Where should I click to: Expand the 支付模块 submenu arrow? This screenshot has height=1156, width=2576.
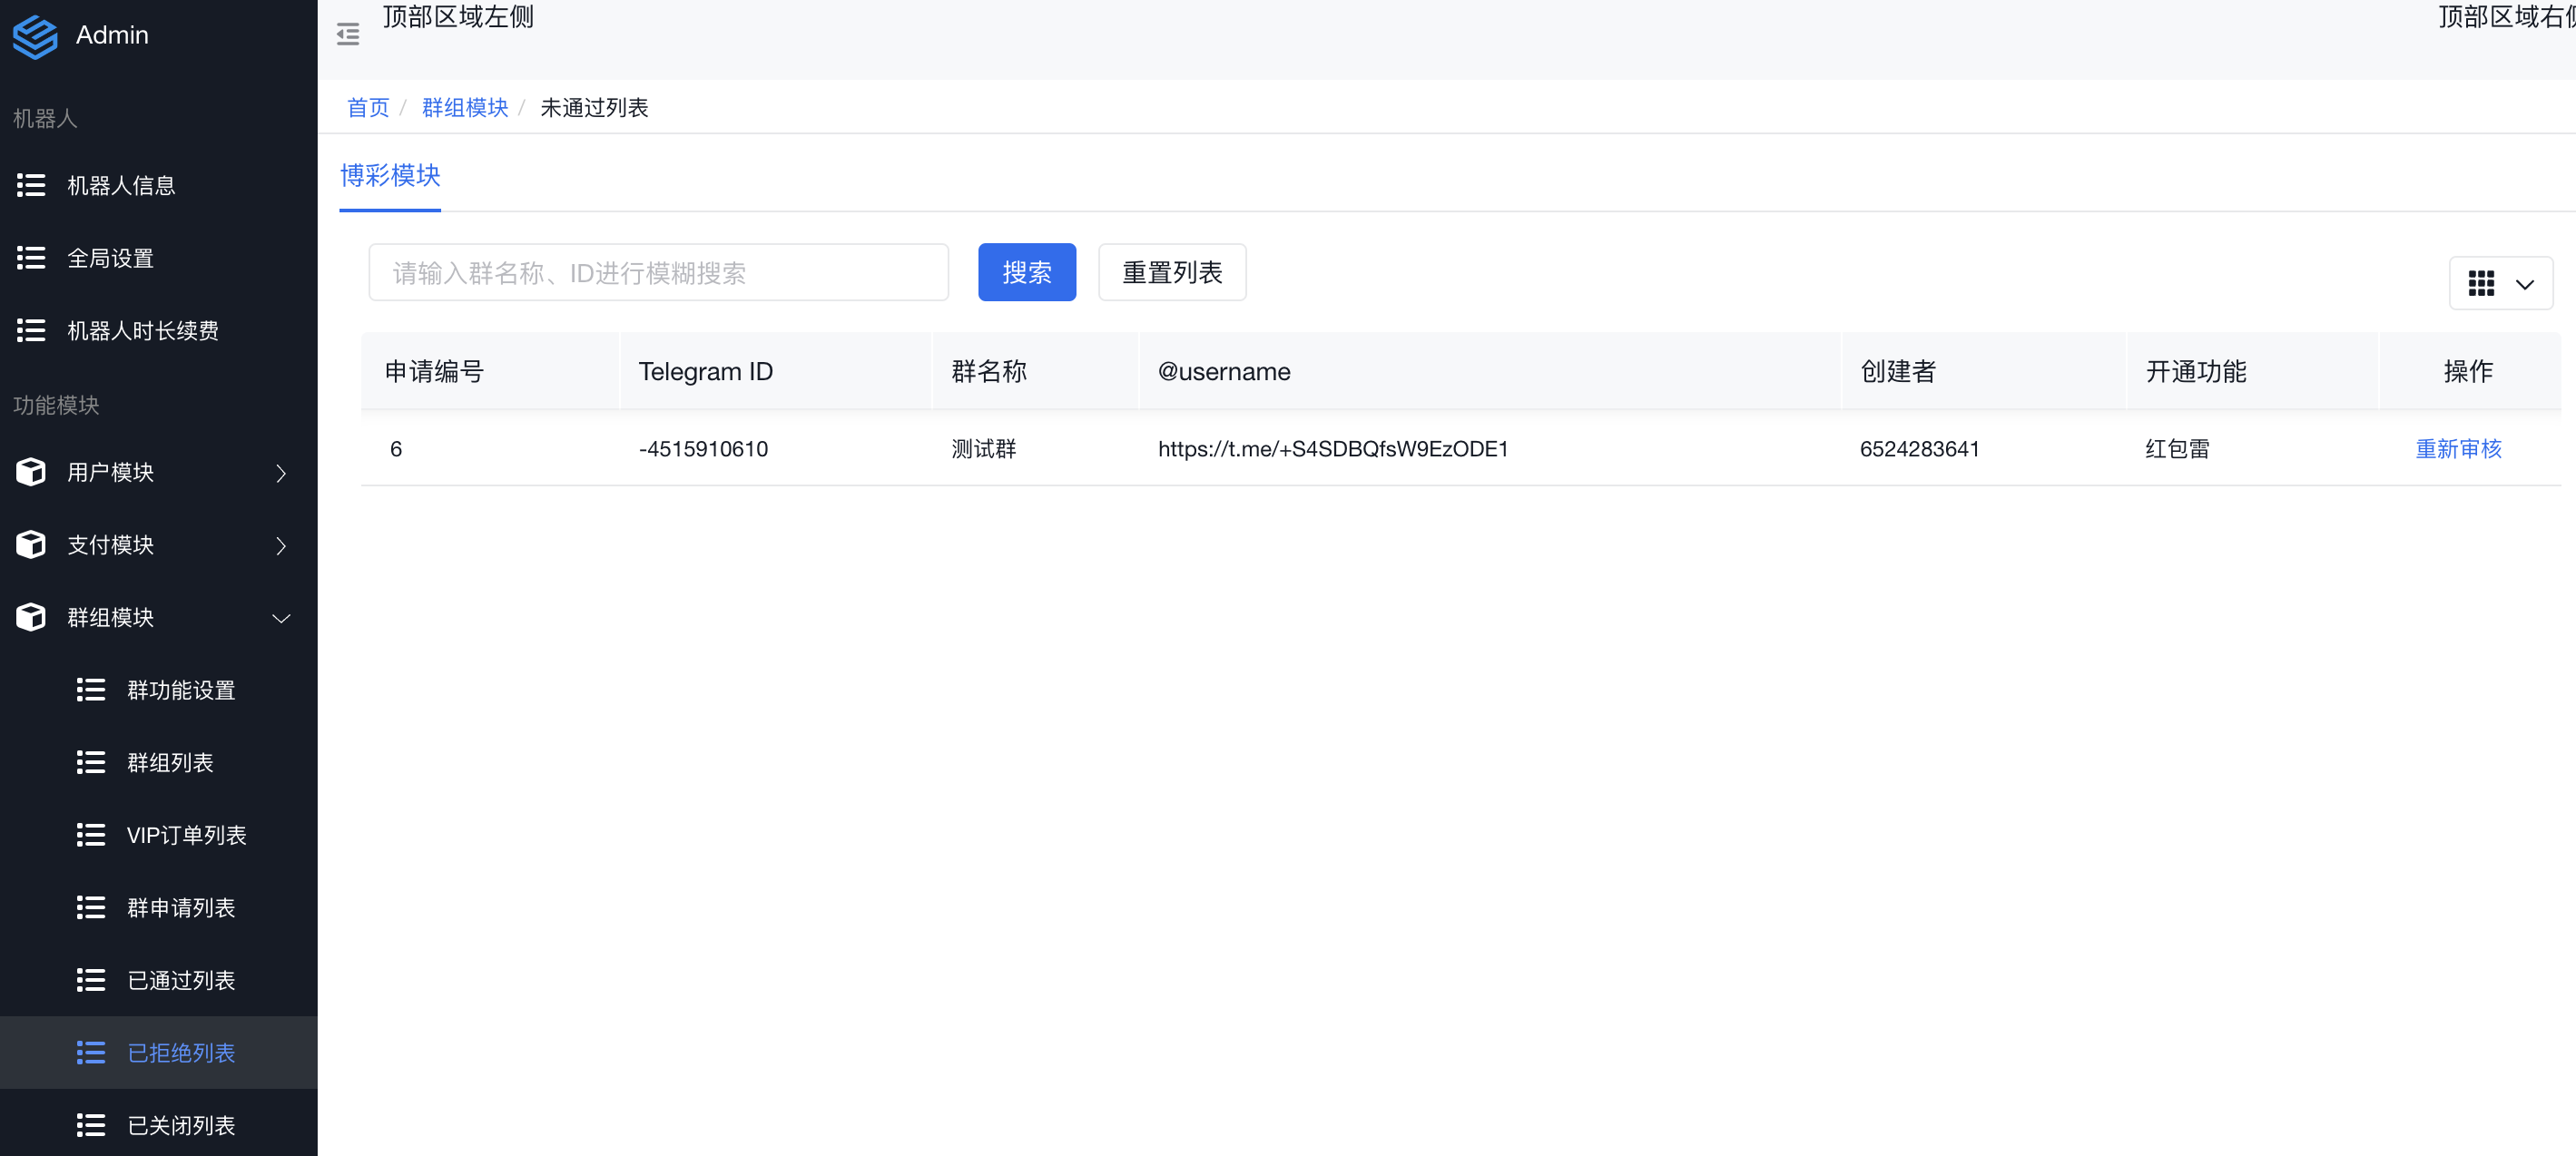[x=281, y=546]
